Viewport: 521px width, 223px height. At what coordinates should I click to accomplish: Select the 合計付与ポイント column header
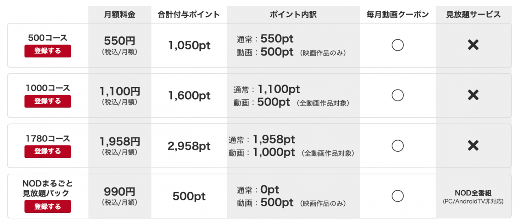click(x=189, y=15)
